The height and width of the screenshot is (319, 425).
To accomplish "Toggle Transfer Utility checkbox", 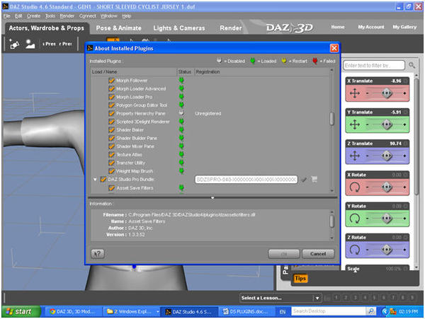I will [x=111, y=163].
